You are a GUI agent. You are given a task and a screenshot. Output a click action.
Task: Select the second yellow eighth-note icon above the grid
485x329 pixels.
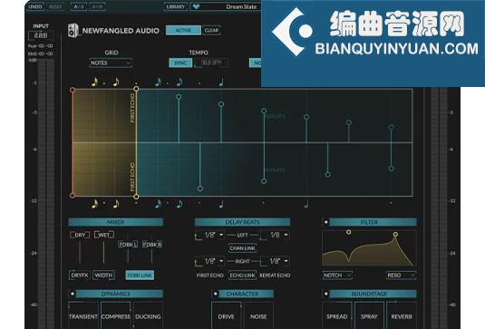tap(116, 82)
